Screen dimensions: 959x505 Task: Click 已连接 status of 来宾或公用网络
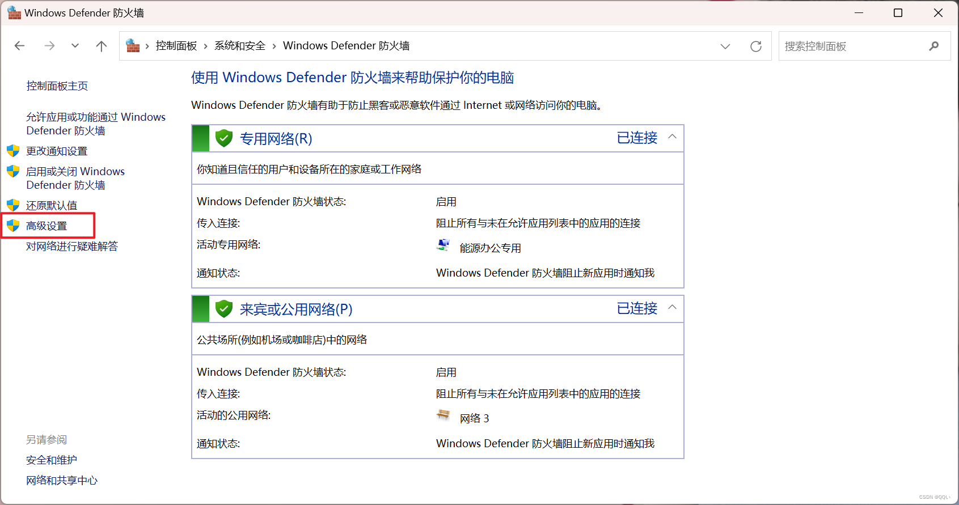click(x=637, y=308)
